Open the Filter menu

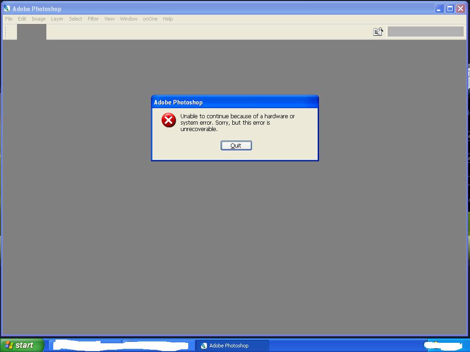(93, 19)
